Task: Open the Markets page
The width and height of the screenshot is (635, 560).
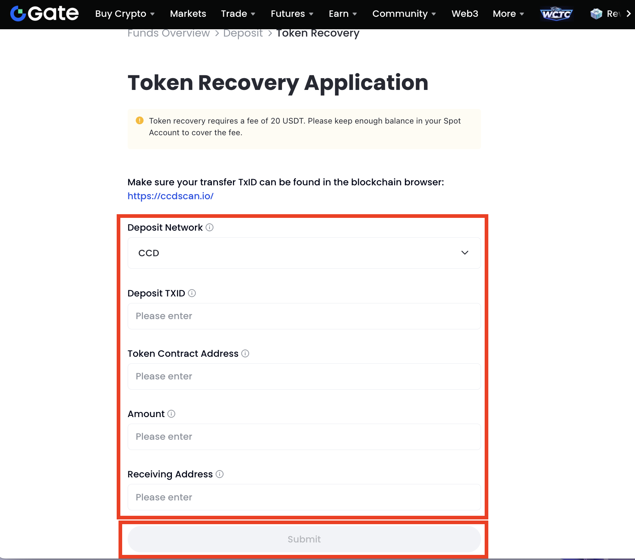Action: (188, 14)
